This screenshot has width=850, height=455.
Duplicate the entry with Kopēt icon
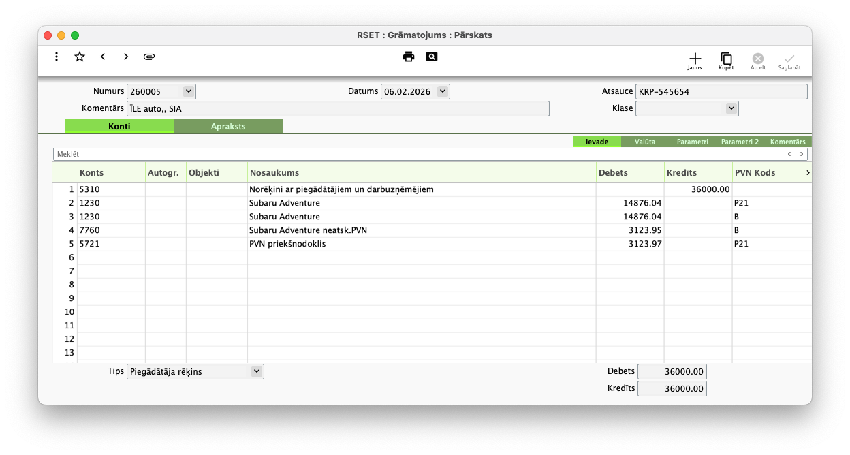pos(726,61)
